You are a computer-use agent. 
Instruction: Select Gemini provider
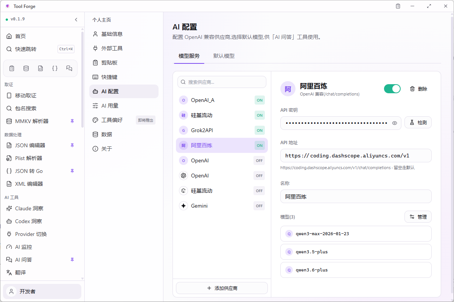click(222, 206)
